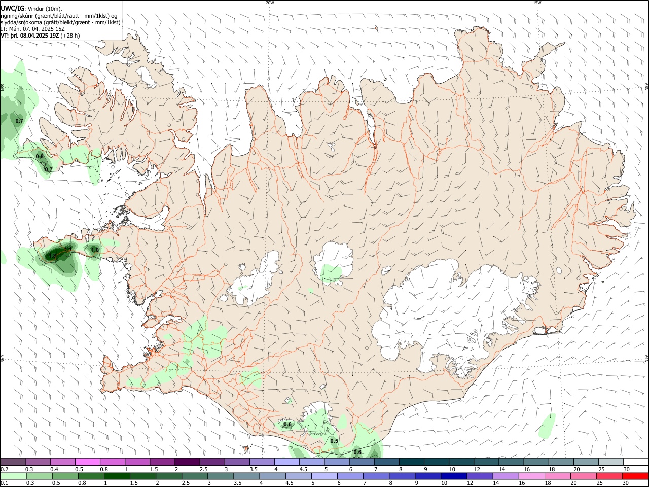
Task: Select the dark teal swatch starting at 8 in top row
Action: pyautogui.click(x=411, y=462)
